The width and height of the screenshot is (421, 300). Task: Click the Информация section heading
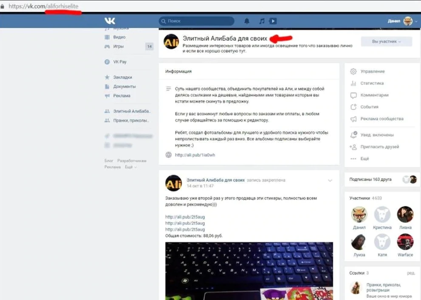(178, 71)
